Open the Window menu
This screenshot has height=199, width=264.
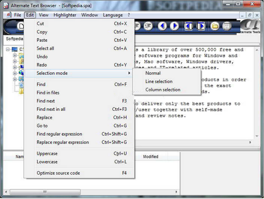(89, 15)
